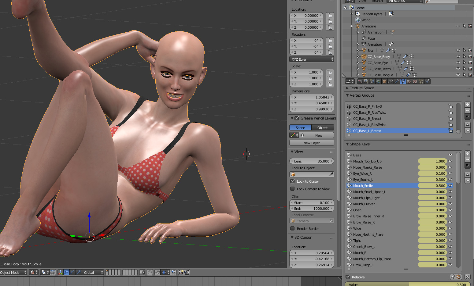Remove the selected shape key with minus button
The width and height of the screenshot is (474, 286).
(x=468, y=159)
